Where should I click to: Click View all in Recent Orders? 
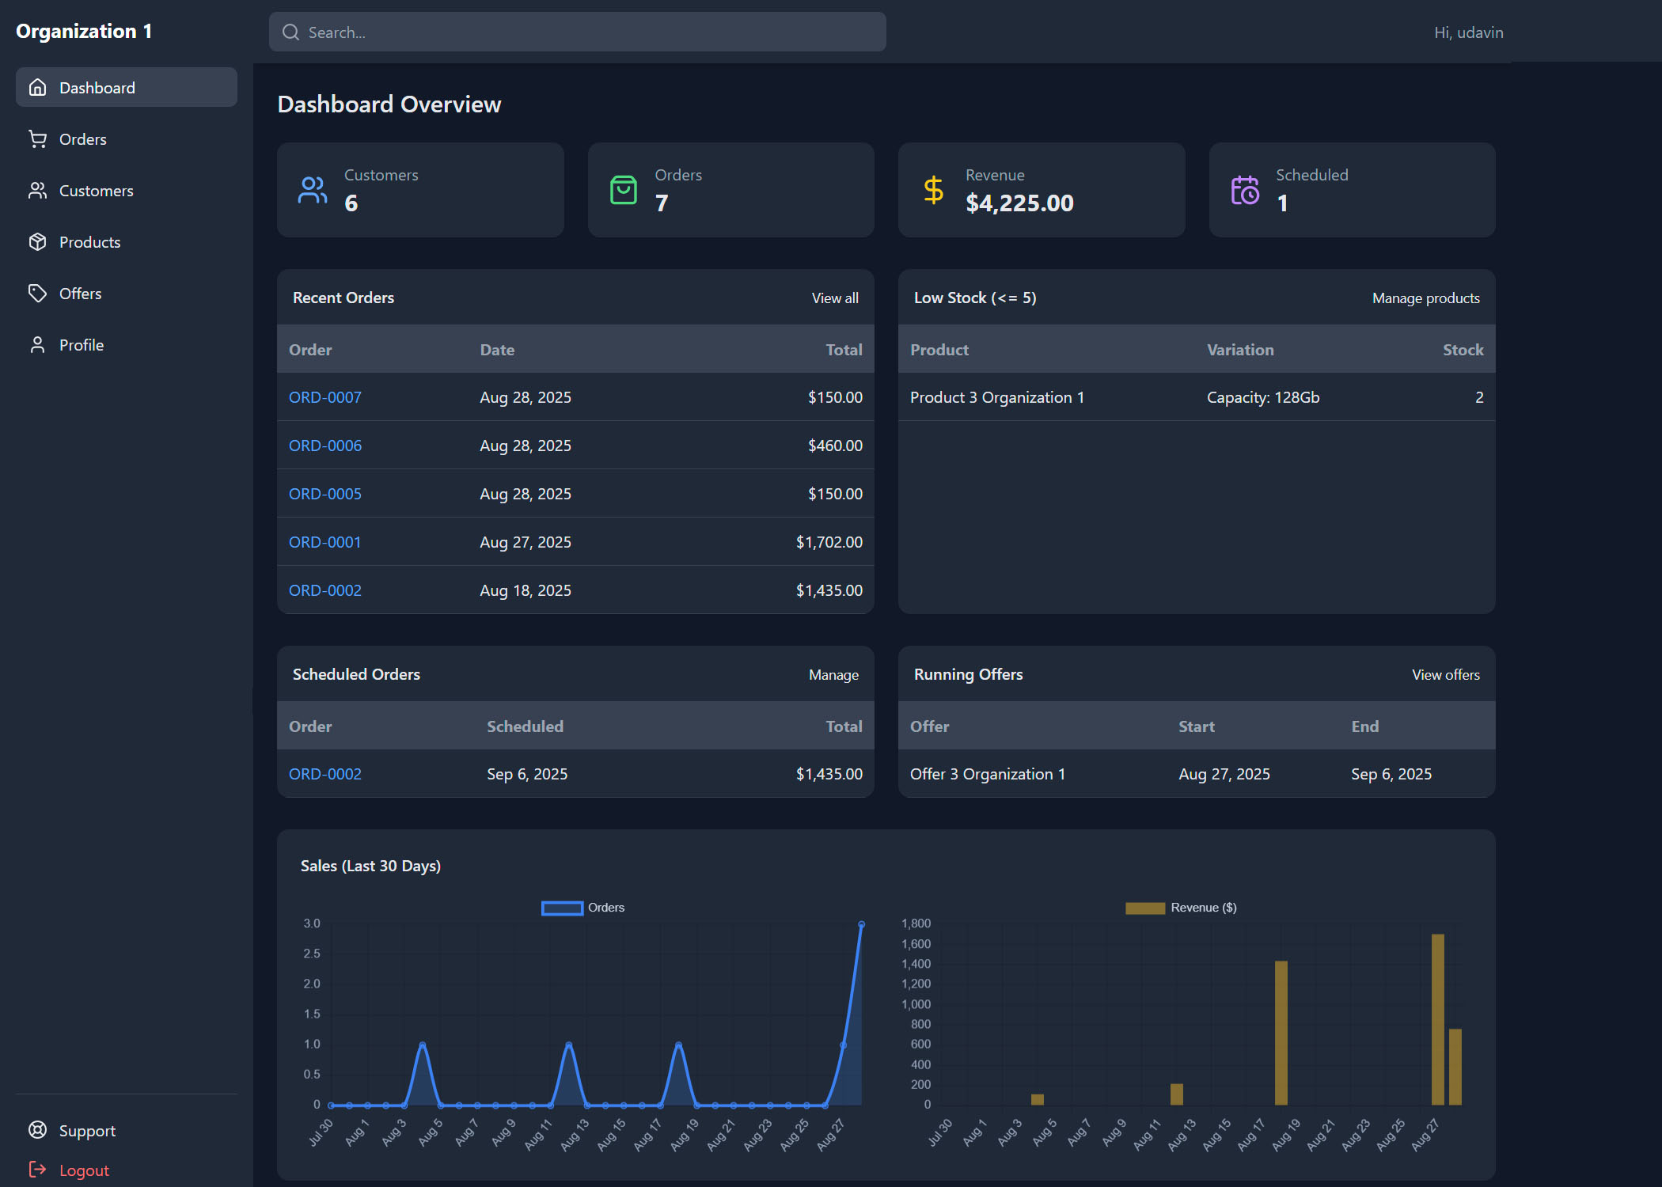tap(835, 298)
